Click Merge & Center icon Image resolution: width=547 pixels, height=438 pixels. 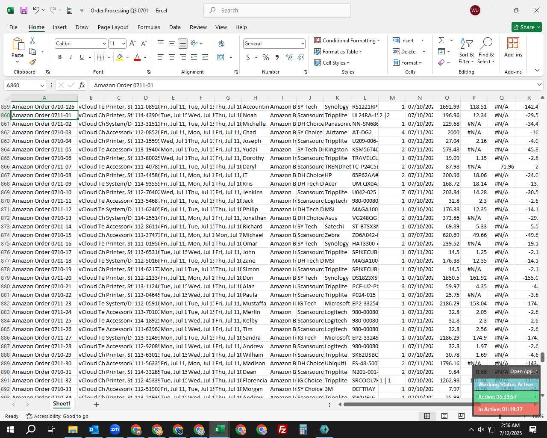[x=221, y=57]
